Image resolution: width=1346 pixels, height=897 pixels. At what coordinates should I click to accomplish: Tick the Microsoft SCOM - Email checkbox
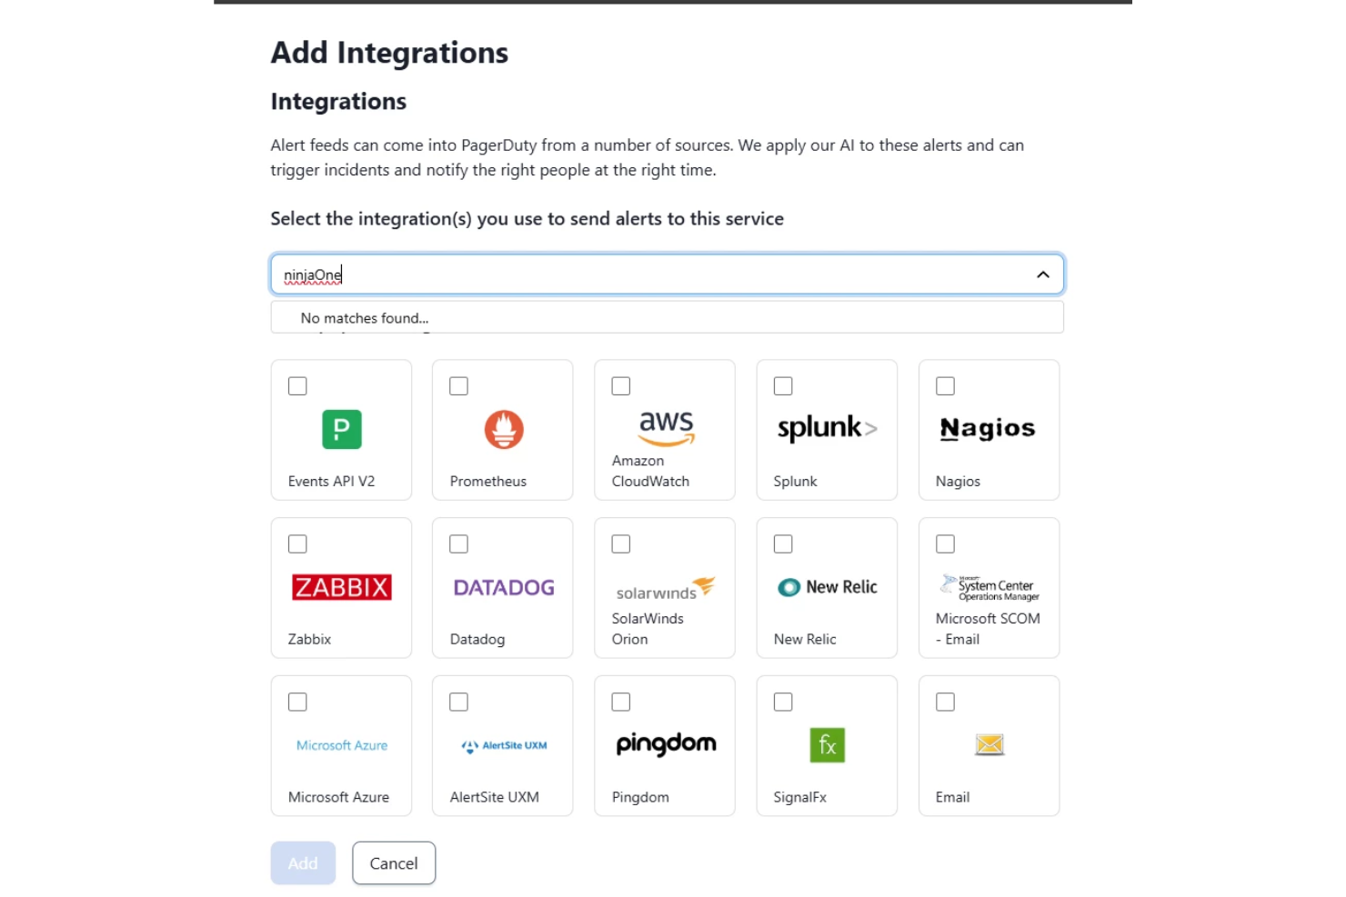point(946,544)
